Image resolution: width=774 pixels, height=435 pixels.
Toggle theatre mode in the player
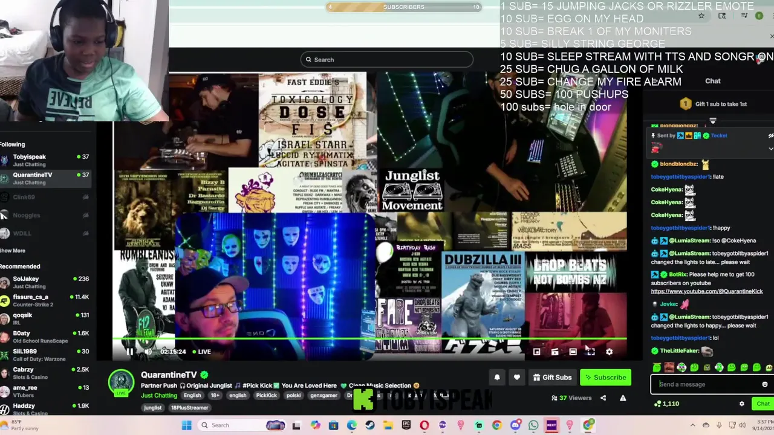pos(573,352)
